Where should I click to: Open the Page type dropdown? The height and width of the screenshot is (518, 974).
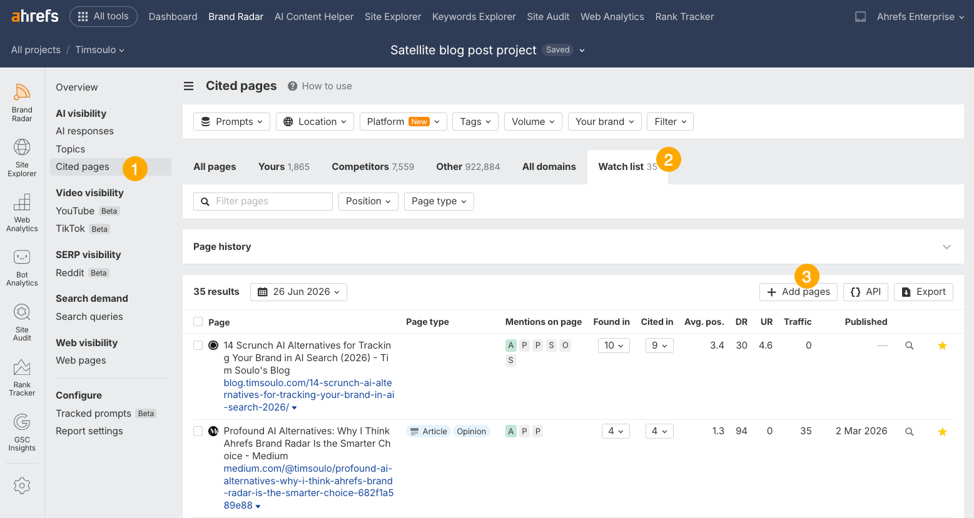tap(439, 201)
